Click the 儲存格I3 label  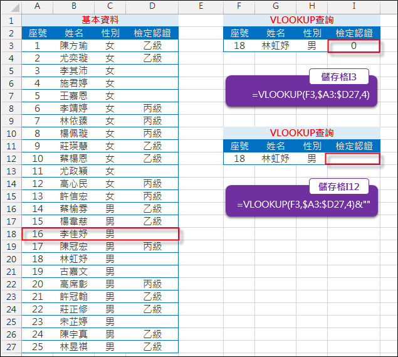click(339, 77)
